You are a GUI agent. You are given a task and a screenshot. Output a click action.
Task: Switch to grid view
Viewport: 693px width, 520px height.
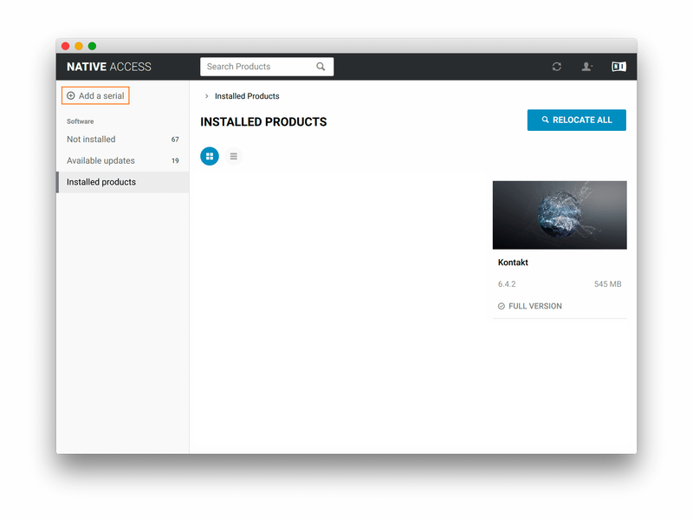click(x=210, y=156)
